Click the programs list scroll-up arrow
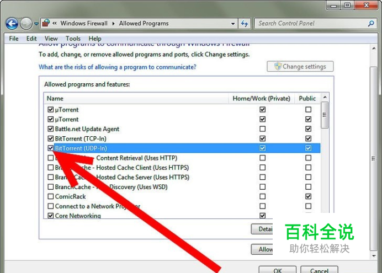 (x=325, y=97)
